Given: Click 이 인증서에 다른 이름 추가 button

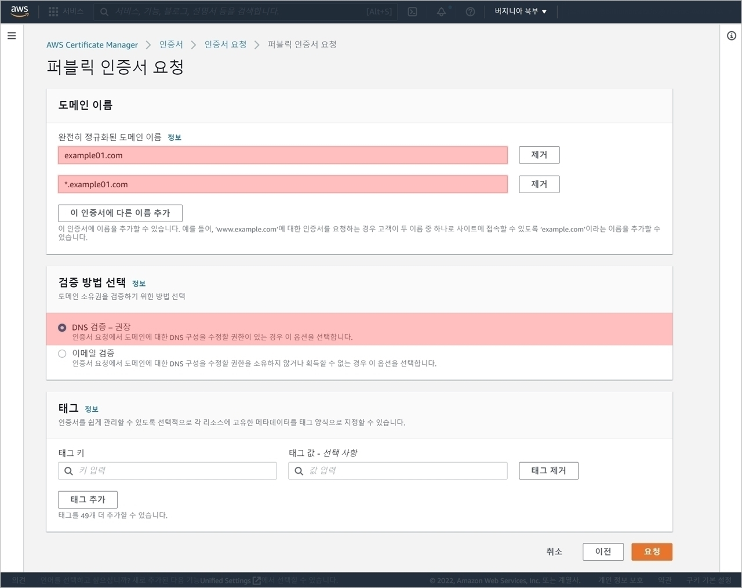Looking at the screenshot, I should pyautogui.click(x=120, y=213).
